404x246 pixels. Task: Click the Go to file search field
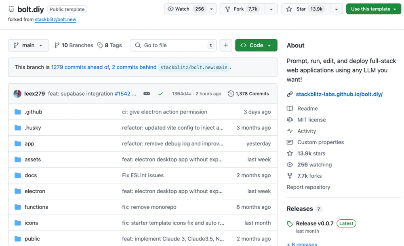coord(173,45)
